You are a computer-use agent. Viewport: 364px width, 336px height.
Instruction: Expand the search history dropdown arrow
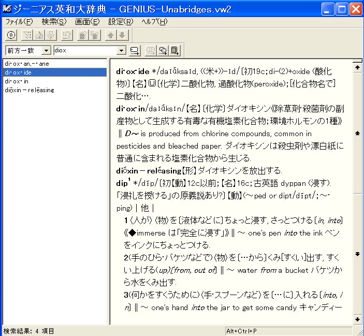coord(122,50)
